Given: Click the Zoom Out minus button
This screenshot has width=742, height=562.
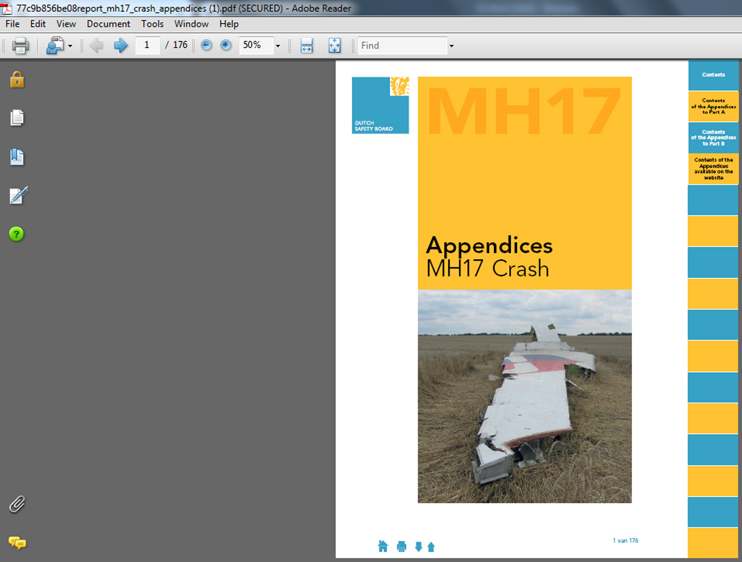Looking at the screenshot, I should (x=207, y=45).
